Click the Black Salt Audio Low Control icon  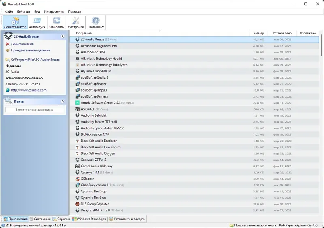point(77,147)
